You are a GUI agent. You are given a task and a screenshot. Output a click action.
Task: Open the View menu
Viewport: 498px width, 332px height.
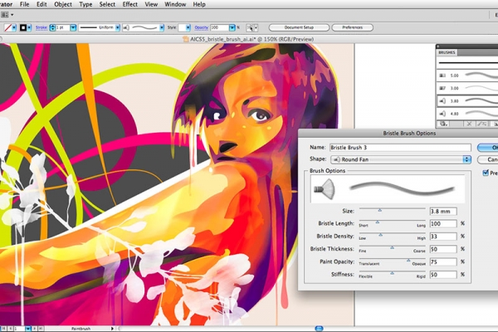tap(151, 4)
